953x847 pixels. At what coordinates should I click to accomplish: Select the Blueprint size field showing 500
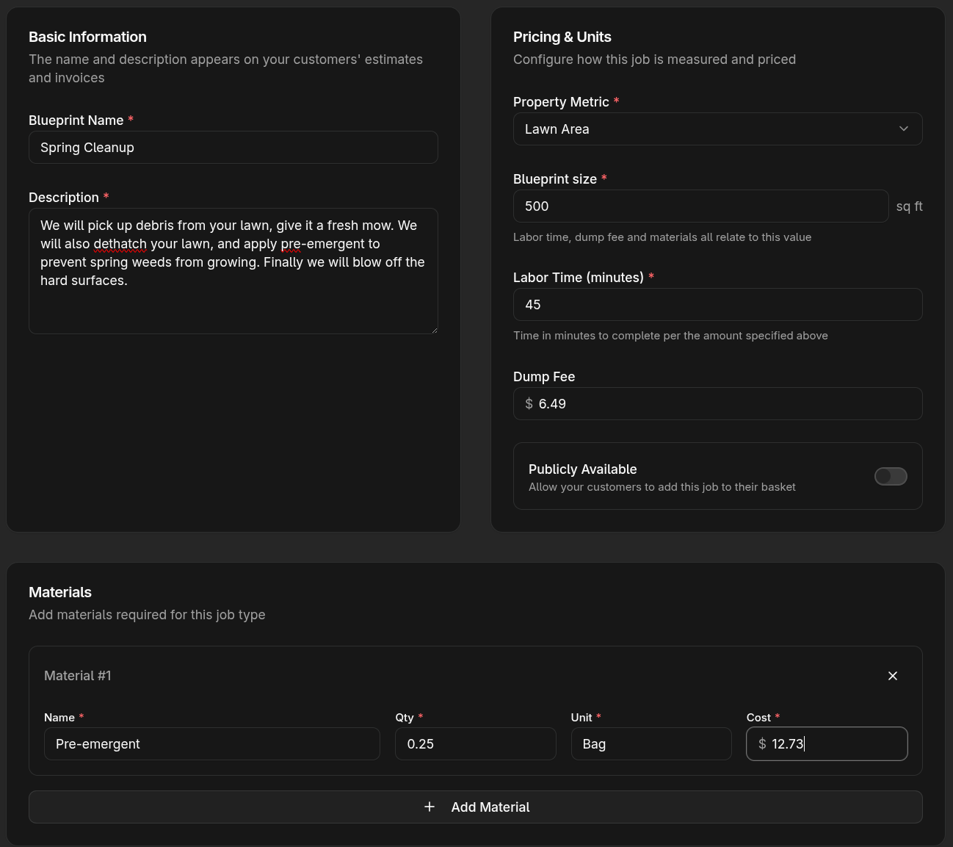pyautogui.click(x=700, y=206)
